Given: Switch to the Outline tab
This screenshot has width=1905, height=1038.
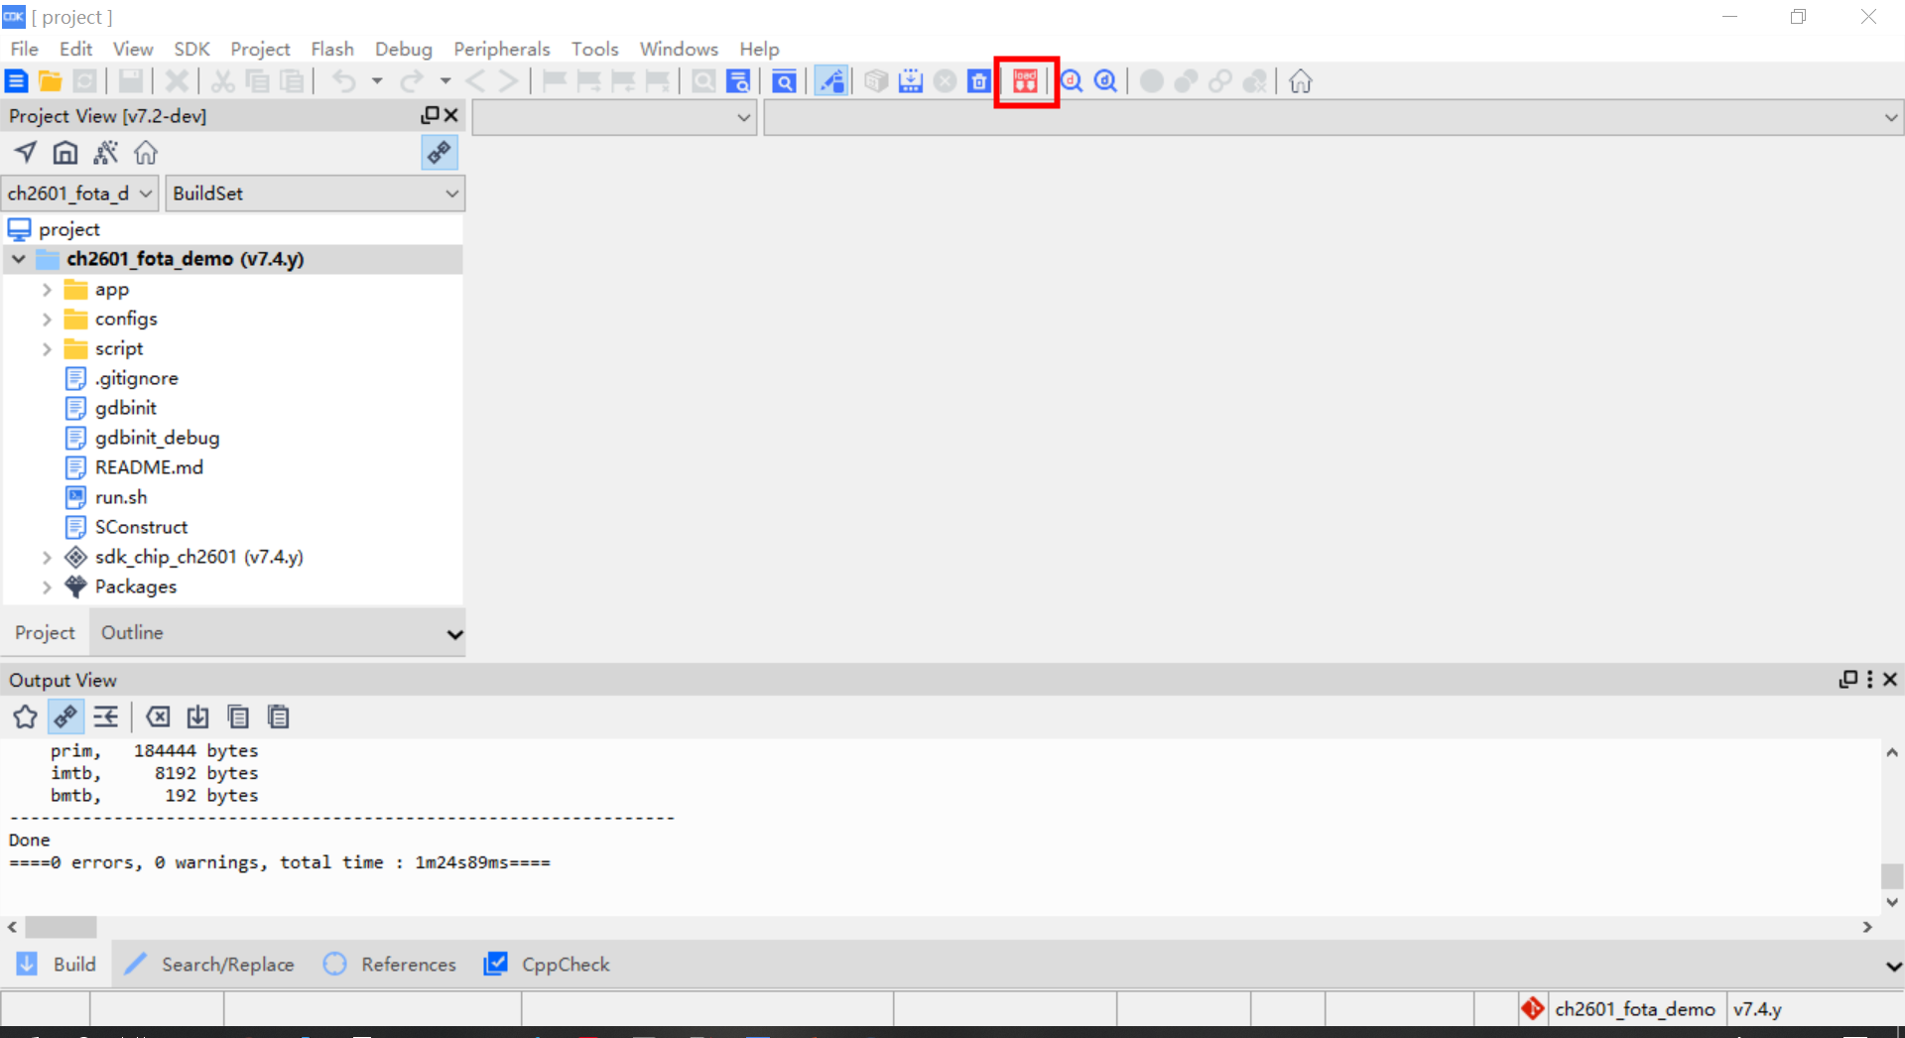Looking at the screenshot, I should 132,633.
